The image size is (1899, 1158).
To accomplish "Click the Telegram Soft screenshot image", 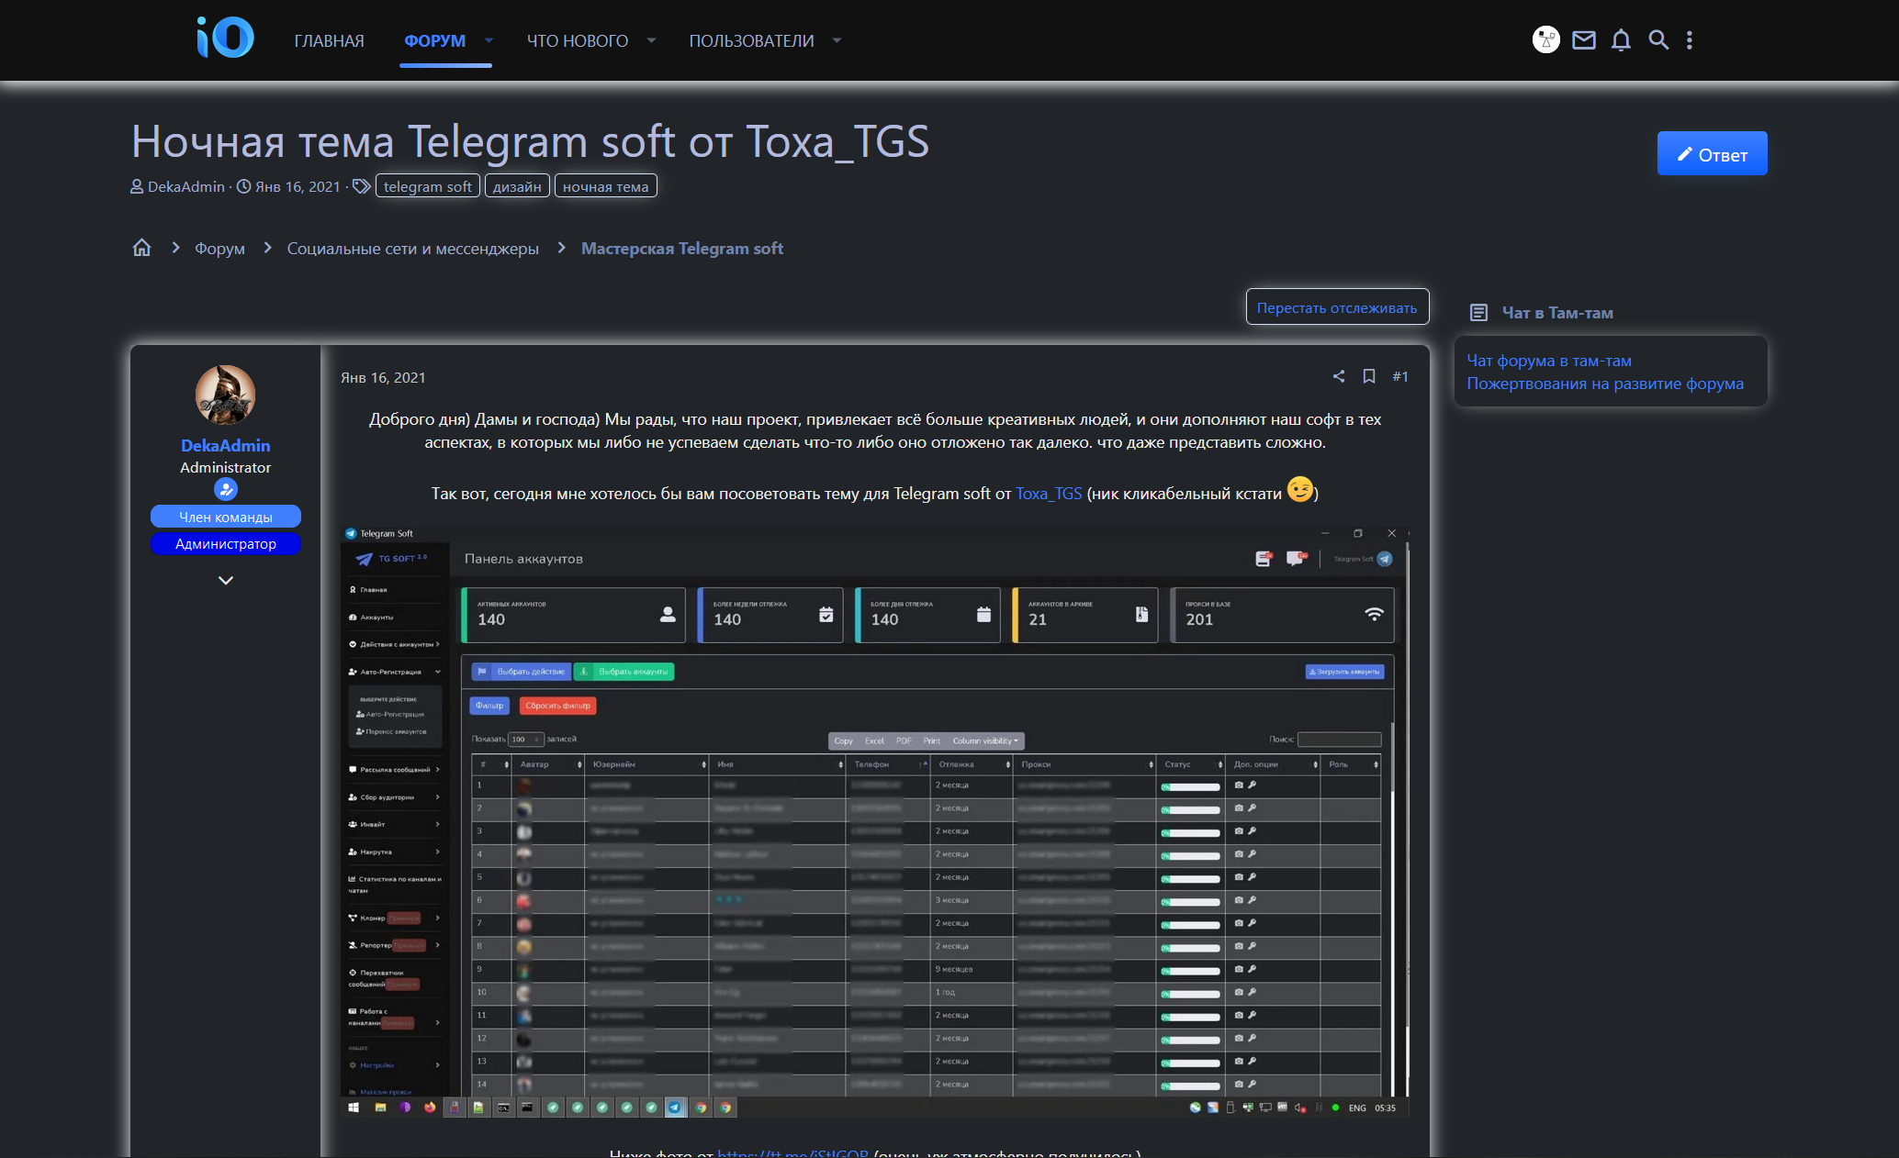I will (874, 821).
